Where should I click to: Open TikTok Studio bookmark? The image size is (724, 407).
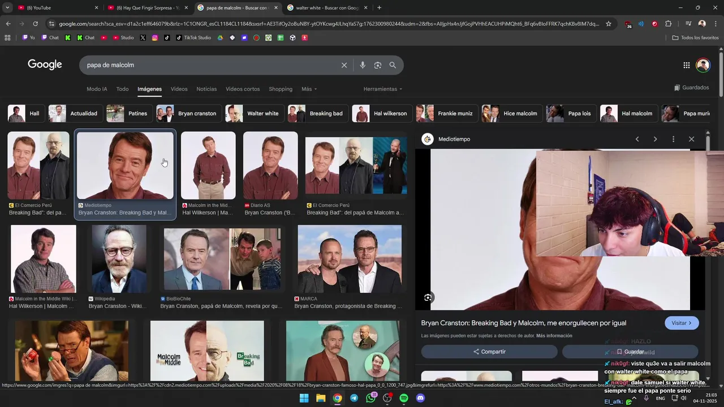193,38
